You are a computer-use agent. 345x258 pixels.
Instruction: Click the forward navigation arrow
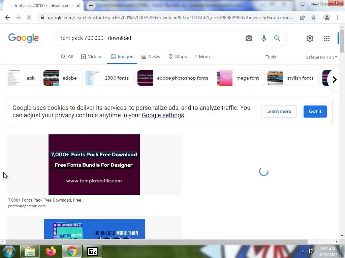click(x=18, y=17)
